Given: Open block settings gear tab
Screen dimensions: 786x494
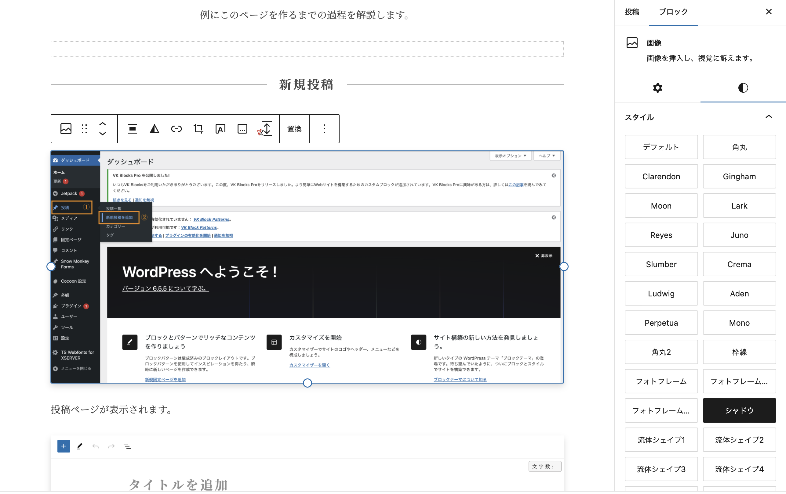Looking at the screenshot, I should coord(657,88).
